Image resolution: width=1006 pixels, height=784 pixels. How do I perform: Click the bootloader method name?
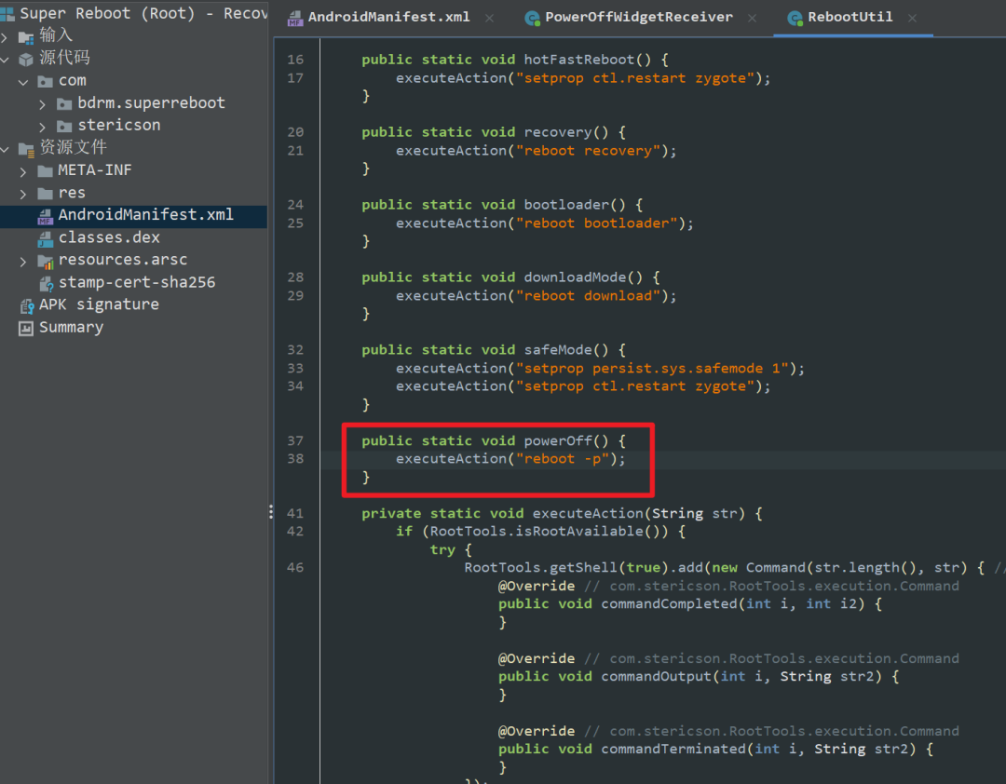(566, 205)
